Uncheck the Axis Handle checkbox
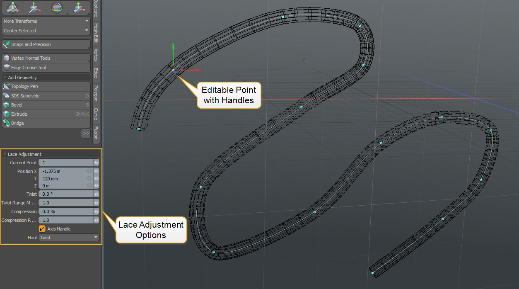Screen dimensions: 519x289 (x=42, y=229)
